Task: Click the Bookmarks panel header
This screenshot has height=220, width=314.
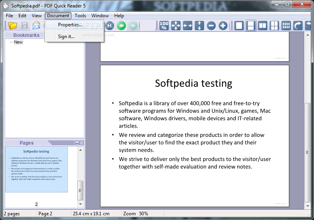Action: (x=26, y=35)
